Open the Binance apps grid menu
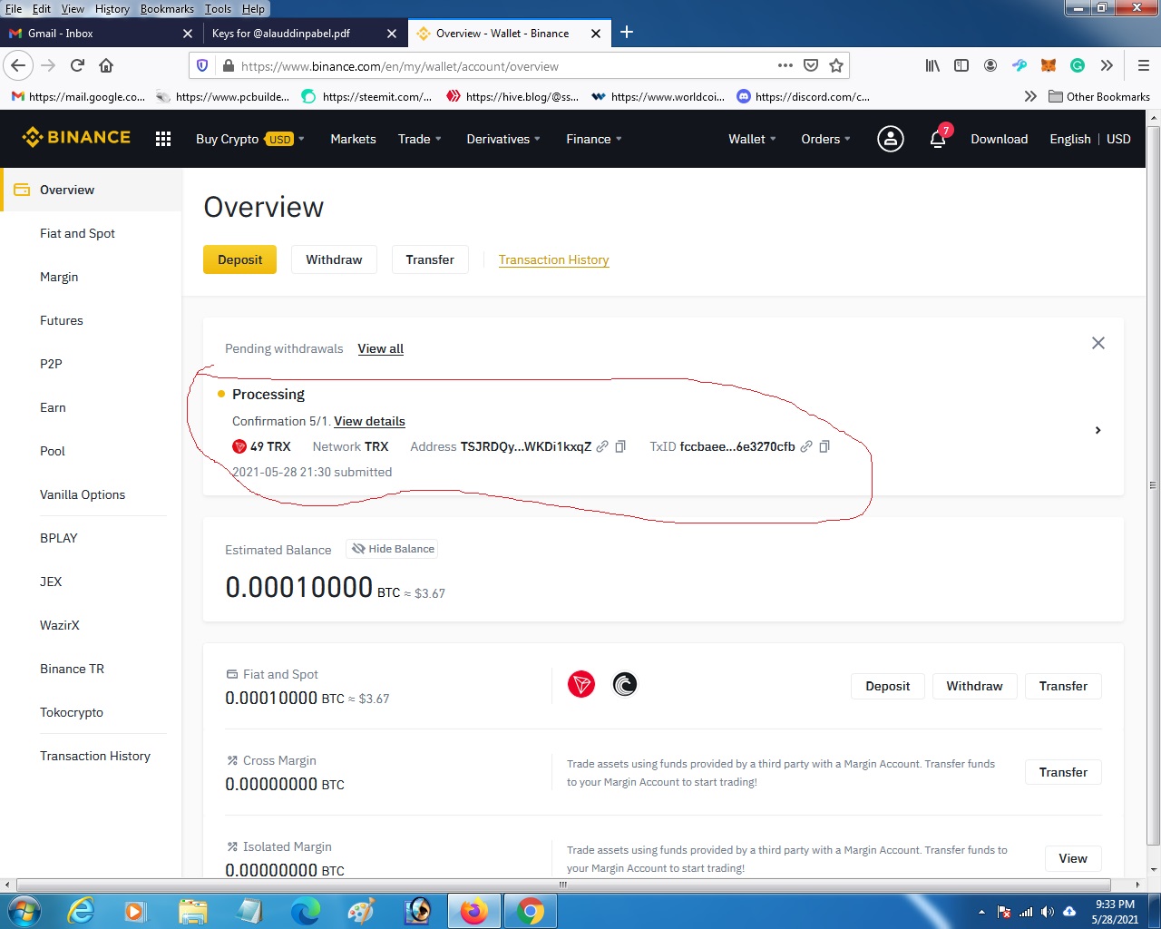The image size is (1161, 929). pyautogui.click(x=163, y=139)
